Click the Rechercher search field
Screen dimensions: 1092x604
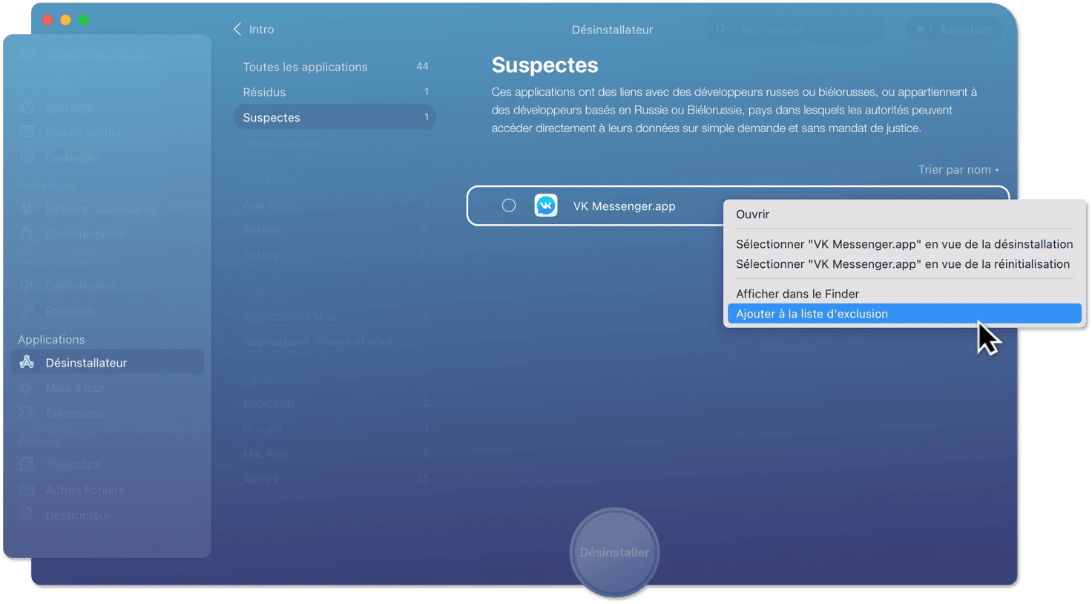coord(794,29)
